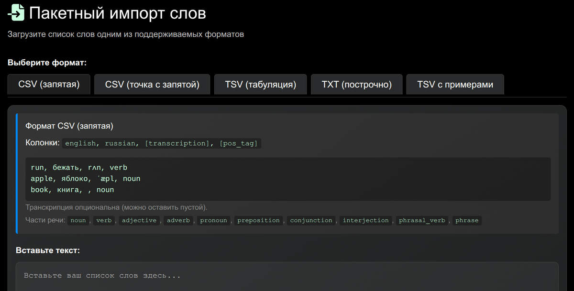This screenshot has height=291, width=574.
Task: Click the Колонки column list code chip
Action: (161, 143)
